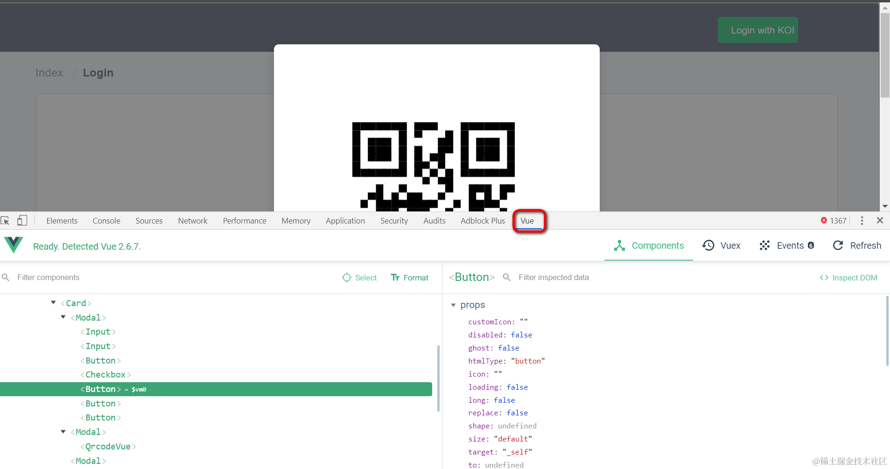Collapse the Modal node containing QrcodeVue
The height and width of the screenshot is (469, 890).
point(63,432)
